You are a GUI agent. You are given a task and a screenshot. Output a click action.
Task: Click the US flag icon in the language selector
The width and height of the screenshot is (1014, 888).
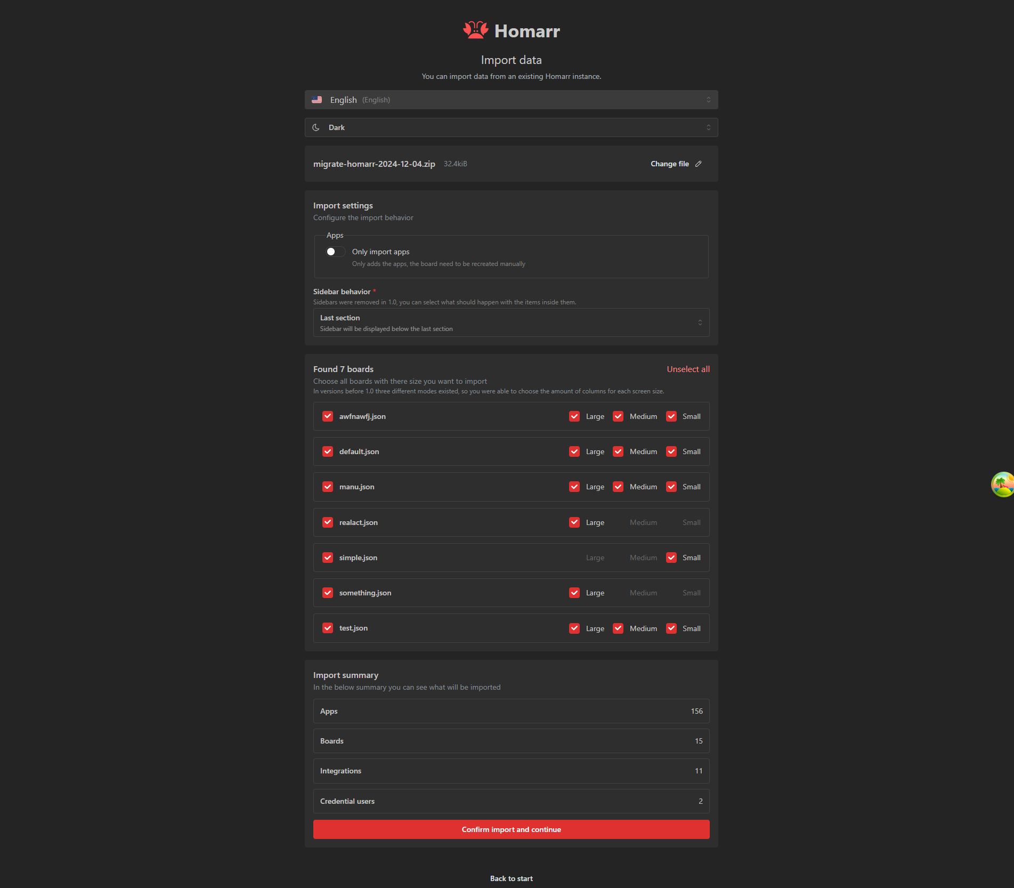(317, 99)
